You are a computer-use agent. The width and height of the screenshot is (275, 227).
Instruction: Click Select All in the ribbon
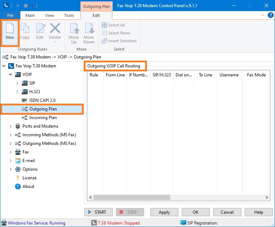tap(113, 25)
